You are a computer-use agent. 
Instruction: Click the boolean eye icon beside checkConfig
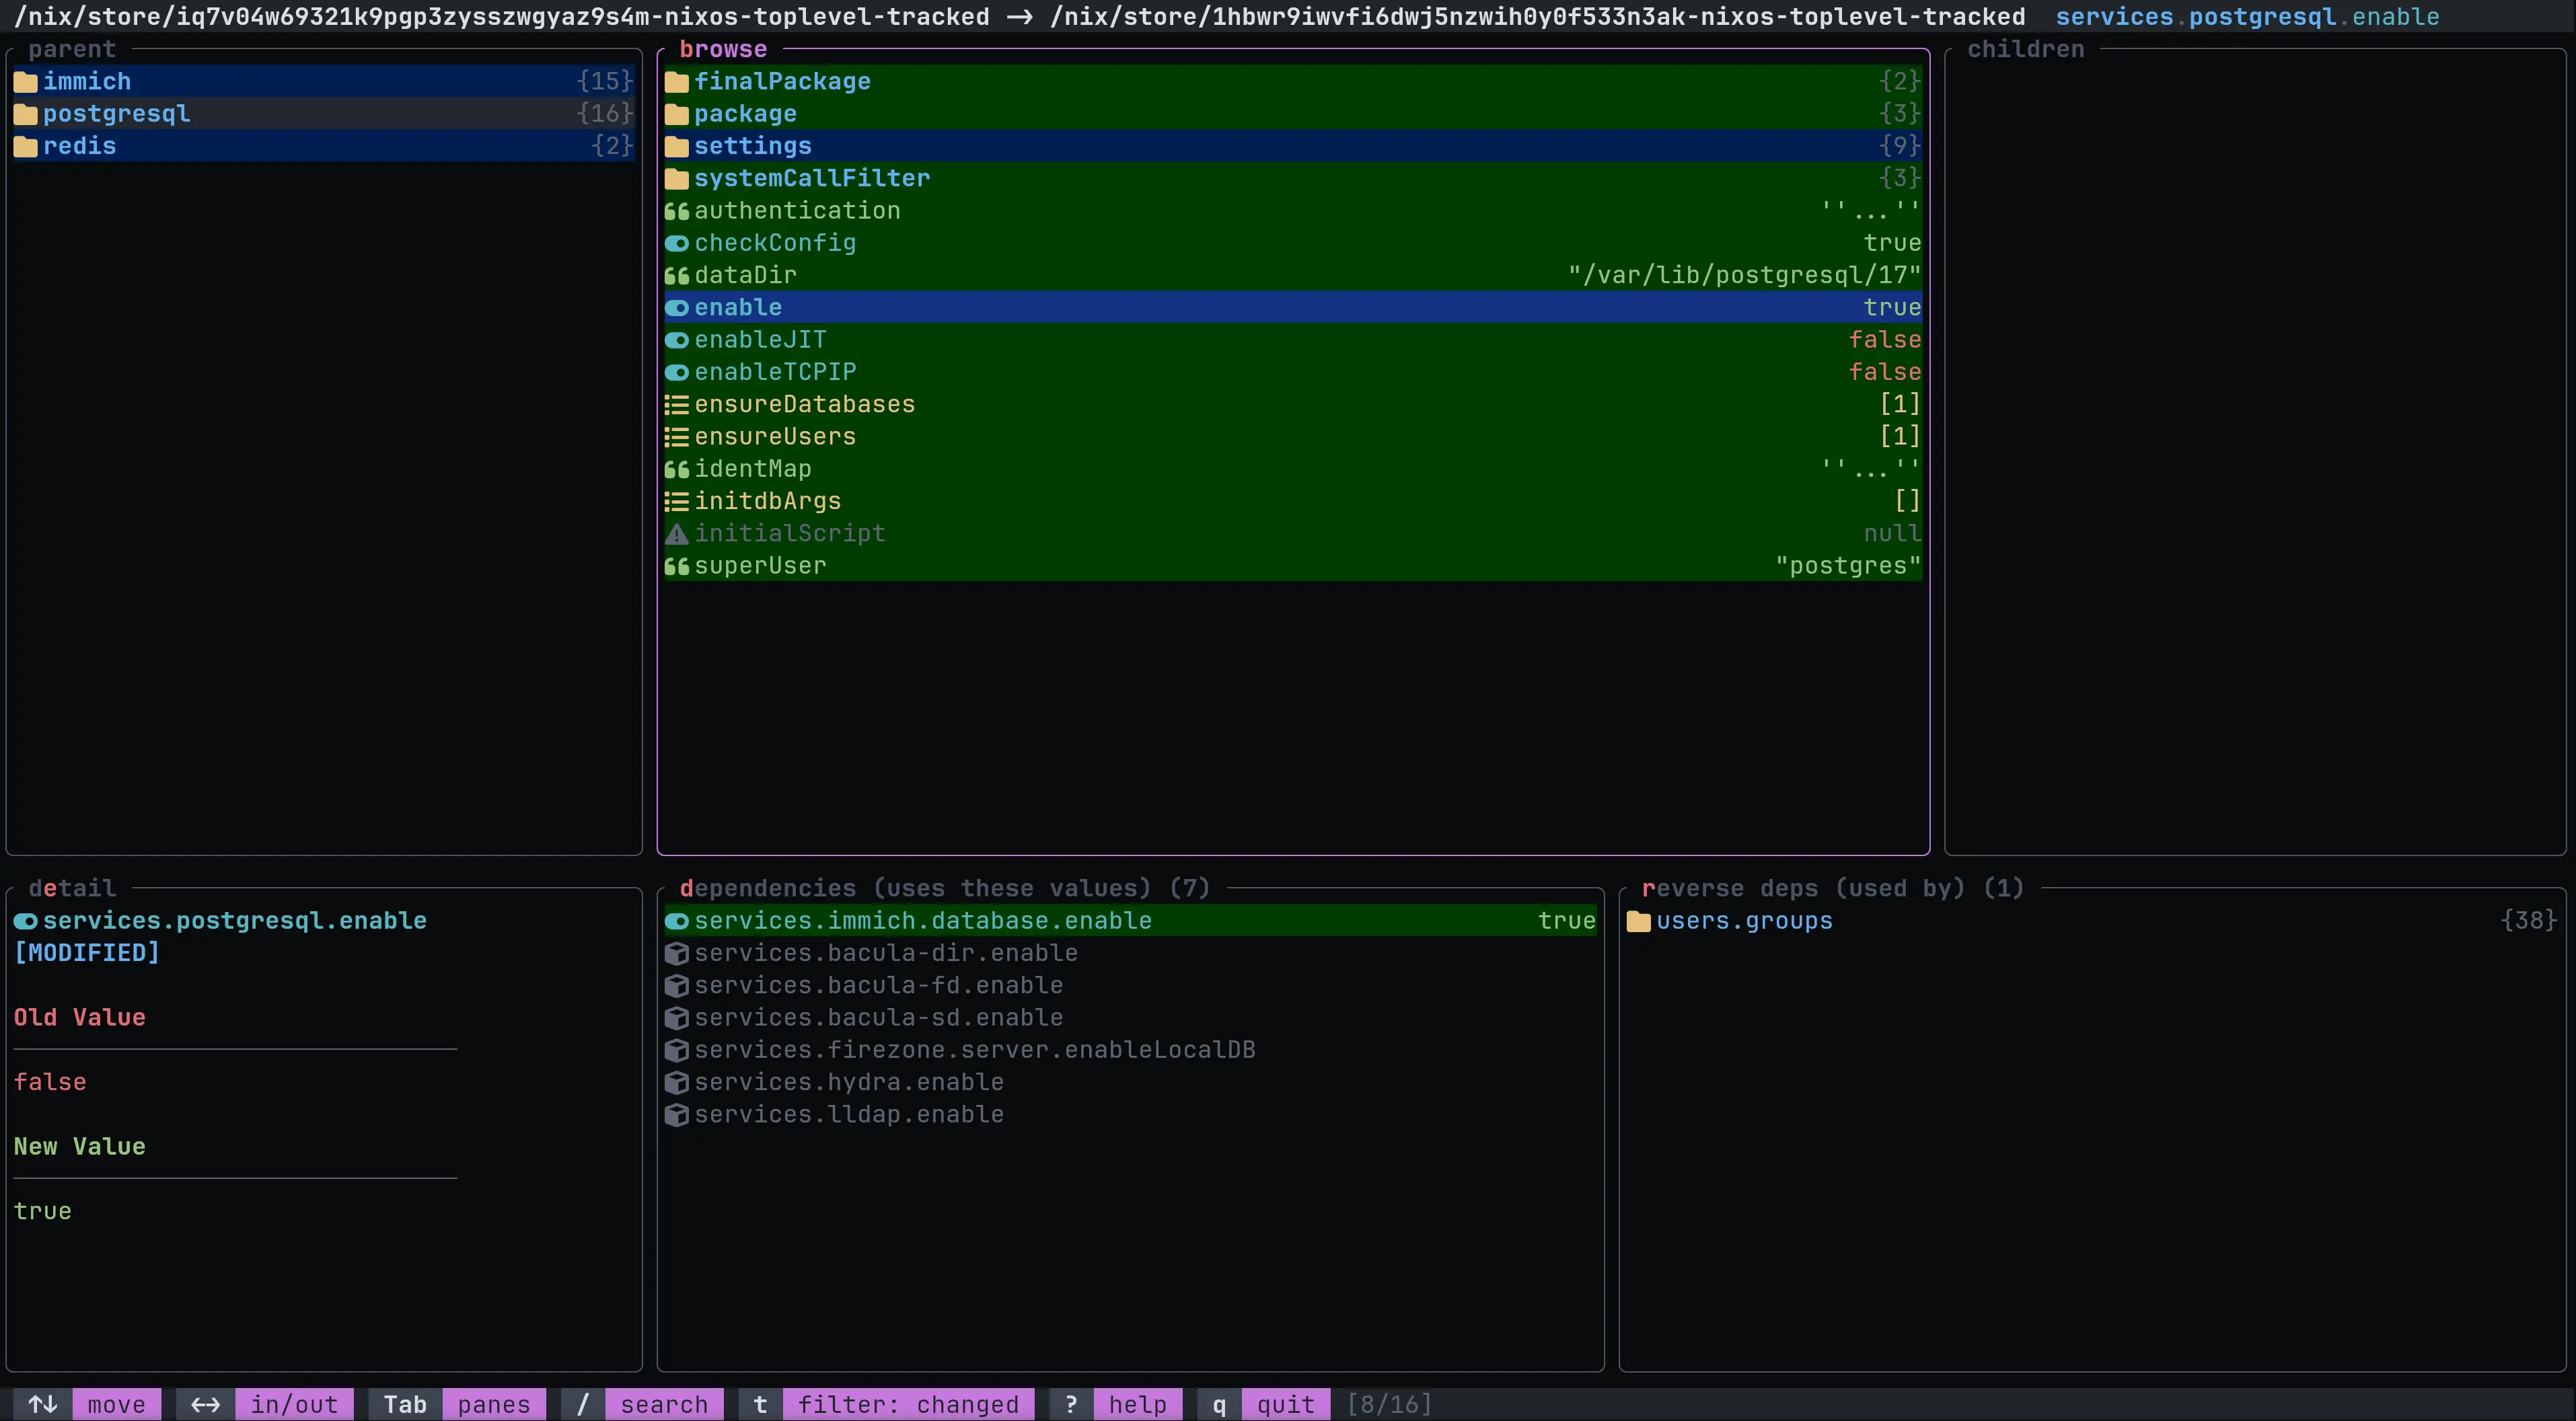(x=677, y=243)
